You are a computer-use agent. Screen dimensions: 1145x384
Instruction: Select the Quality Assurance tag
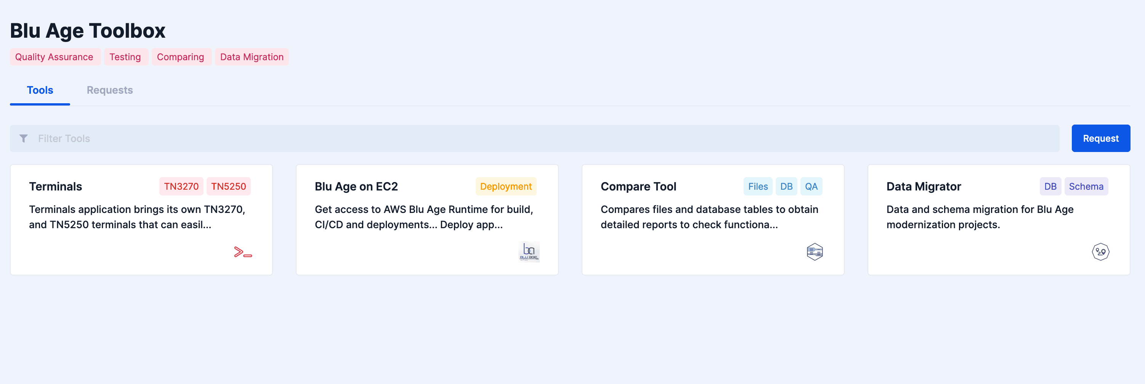click(55, 57)
